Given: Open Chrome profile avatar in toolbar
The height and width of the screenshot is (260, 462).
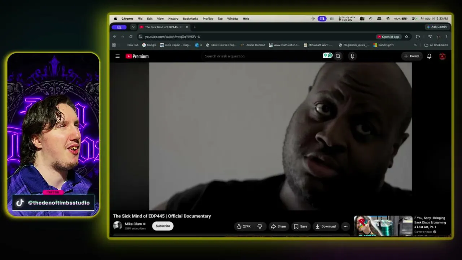Looking at the screenshot, I should [438, 36].
